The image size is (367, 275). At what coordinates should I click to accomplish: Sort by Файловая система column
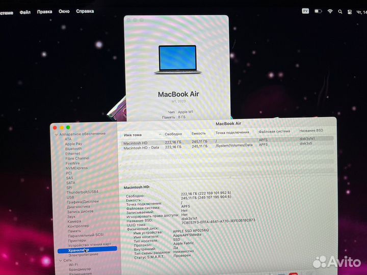click(274, 131)
